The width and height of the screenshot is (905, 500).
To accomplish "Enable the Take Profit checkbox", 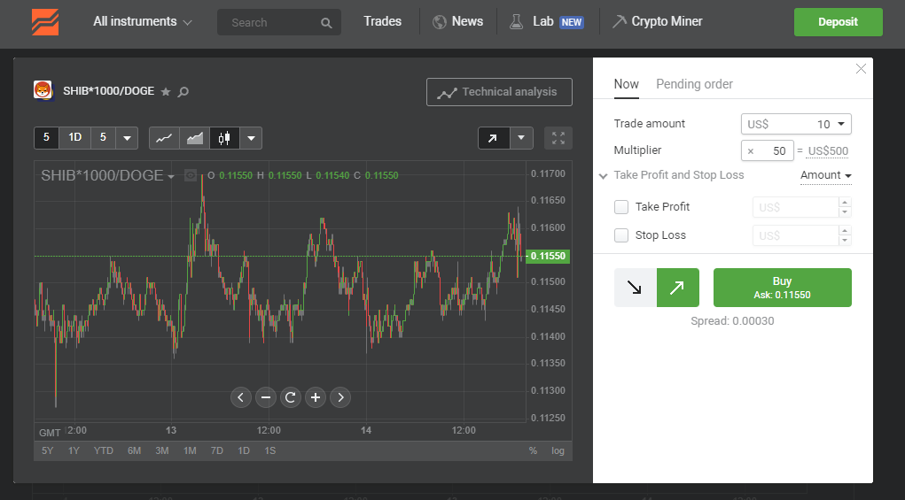I will click(621, 207).
